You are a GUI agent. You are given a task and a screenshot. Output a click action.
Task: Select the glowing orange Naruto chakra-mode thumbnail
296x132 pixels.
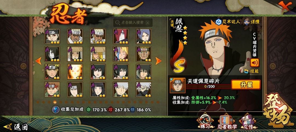[x=75, y=72]
